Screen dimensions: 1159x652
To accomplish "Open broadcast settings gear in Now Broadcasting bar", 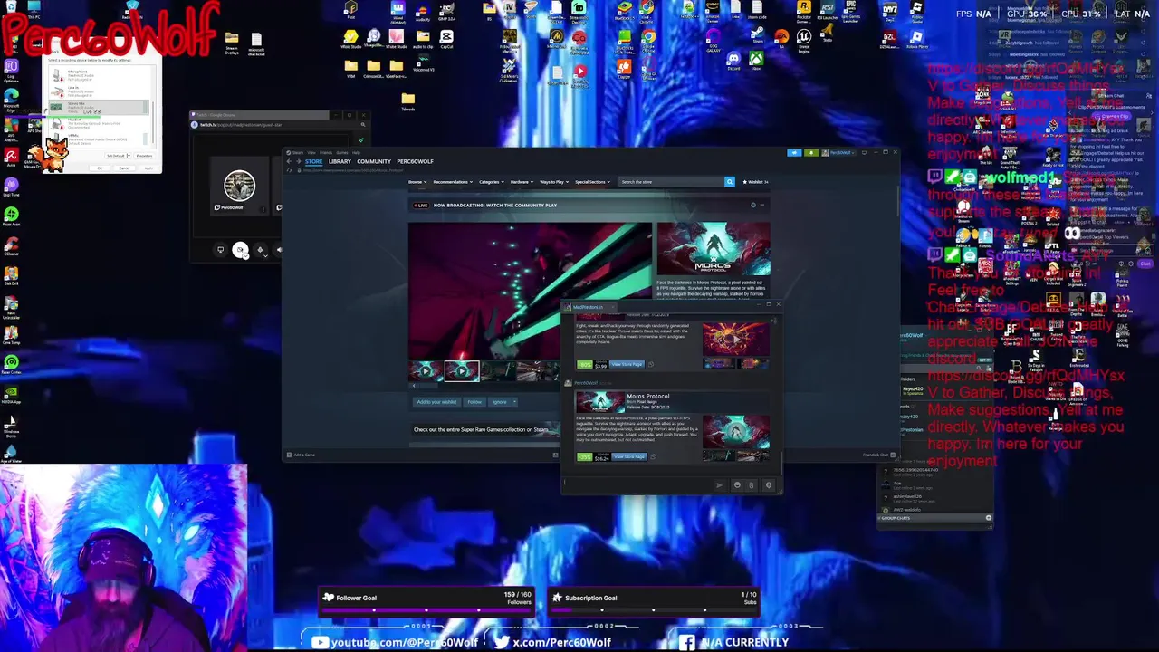I will [x=752, y=205].
